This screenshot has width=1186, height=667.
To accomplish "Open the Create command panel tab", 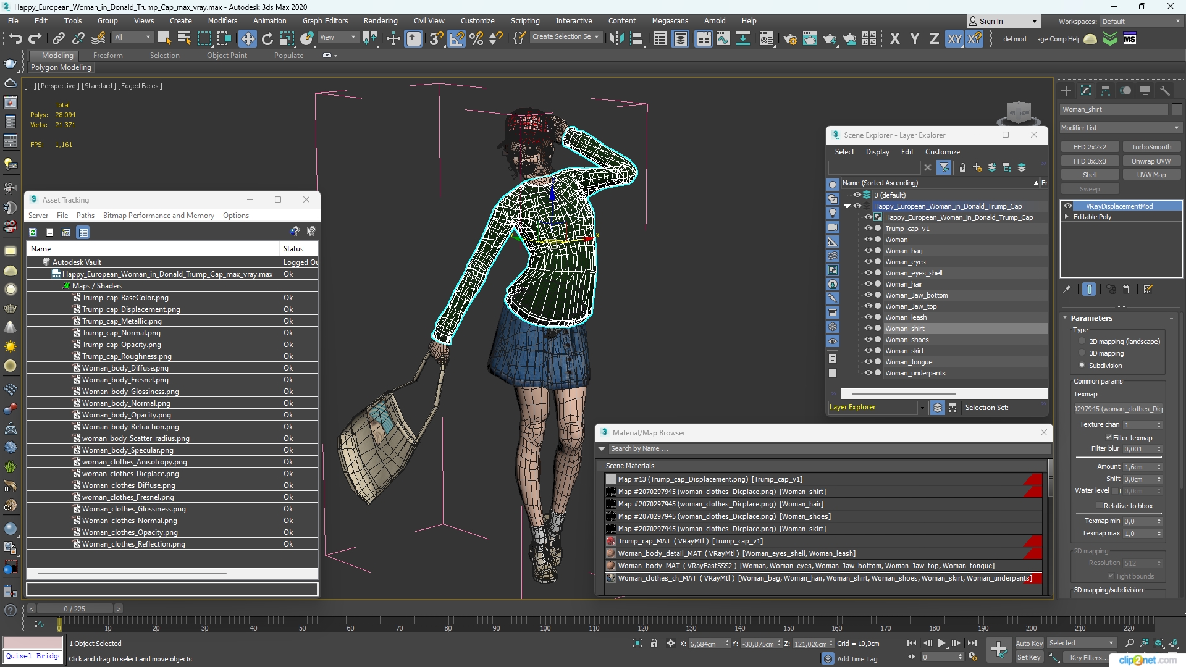I will (1066, 91).
